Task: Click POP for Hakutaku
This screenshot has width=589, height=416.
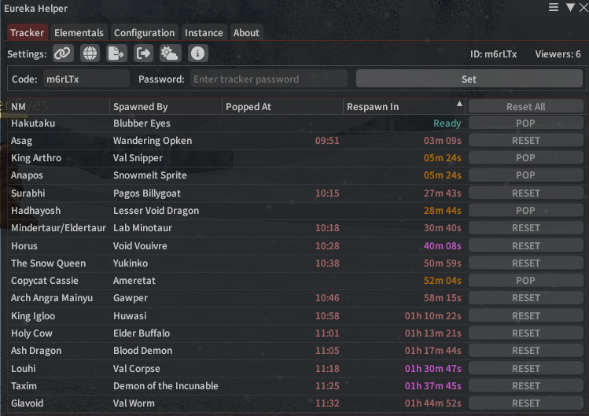Action: (x=525, y=123)
